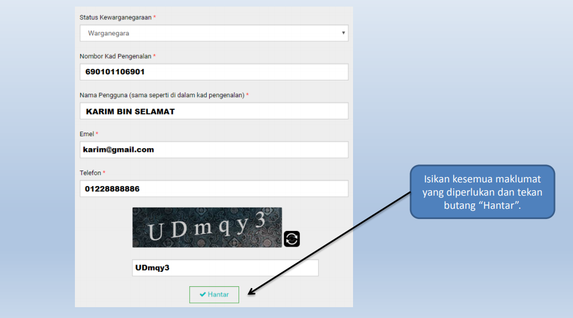The height and width of the screenshot is (318, 573).
Task: Click the captcha image
Action: pos(207,227)
